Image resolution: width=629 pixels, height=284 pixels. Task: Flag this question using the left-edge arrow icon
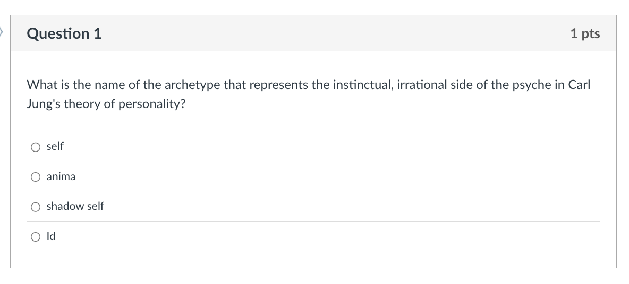click(x=2, y=33)
